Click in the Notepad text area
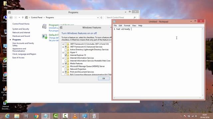213x119 pixels. click(x=157, y=62)
